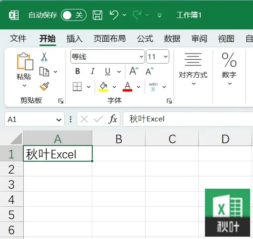Image resolution: width=253 pixels, height=239 pixels.
Task: Select row 4 header
Action: coord(11,199)
